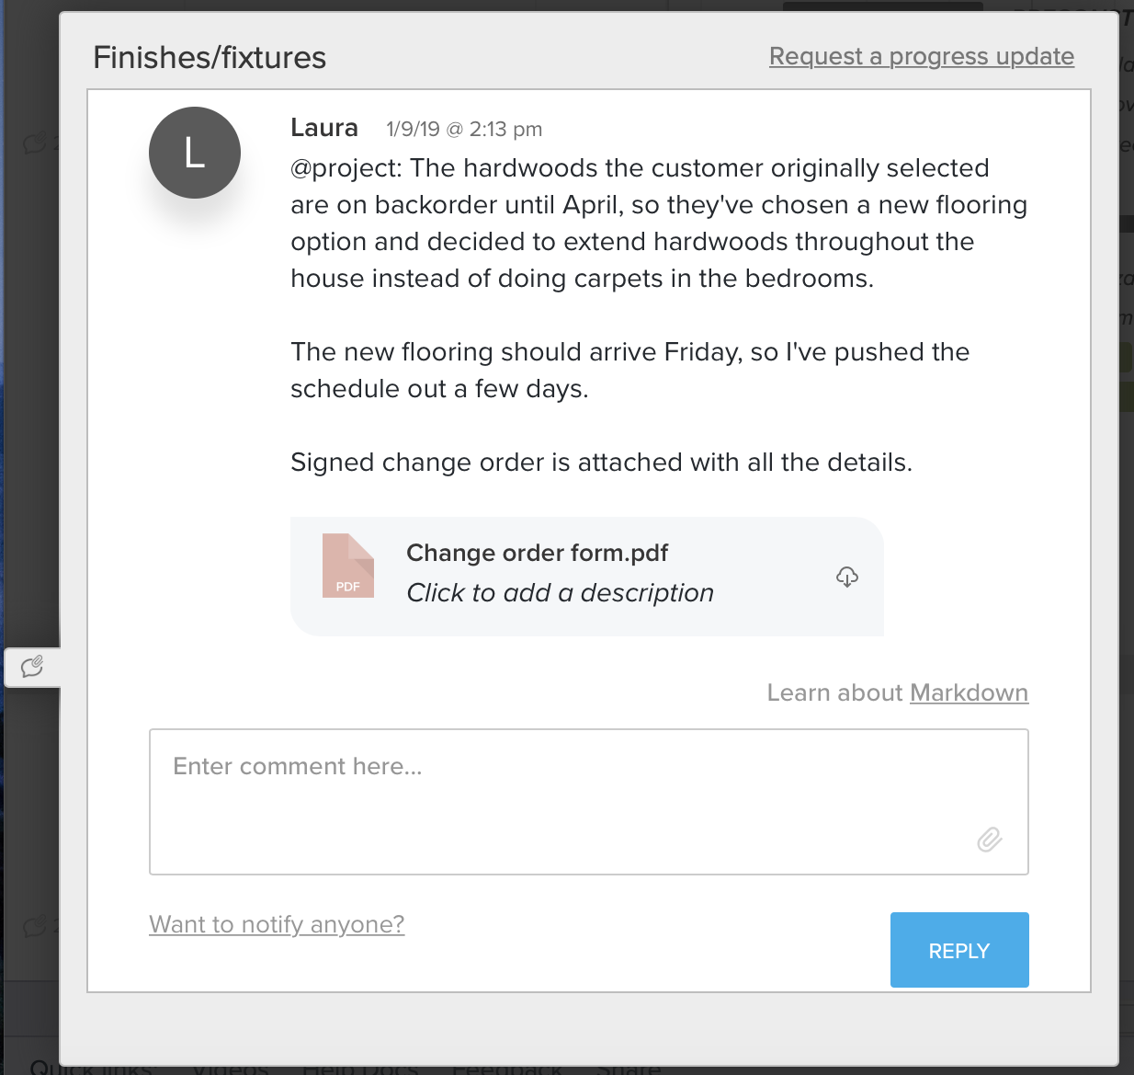Image resolution: width=1134 pixels, height=1075 pixels.
Task: Select the download cloud icon on the attachment card
Action: 847,577
